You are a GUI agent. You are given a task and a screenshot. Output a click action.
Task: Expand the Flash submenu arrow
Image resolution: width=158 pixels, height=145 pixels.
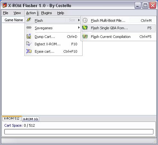[79, 20]
